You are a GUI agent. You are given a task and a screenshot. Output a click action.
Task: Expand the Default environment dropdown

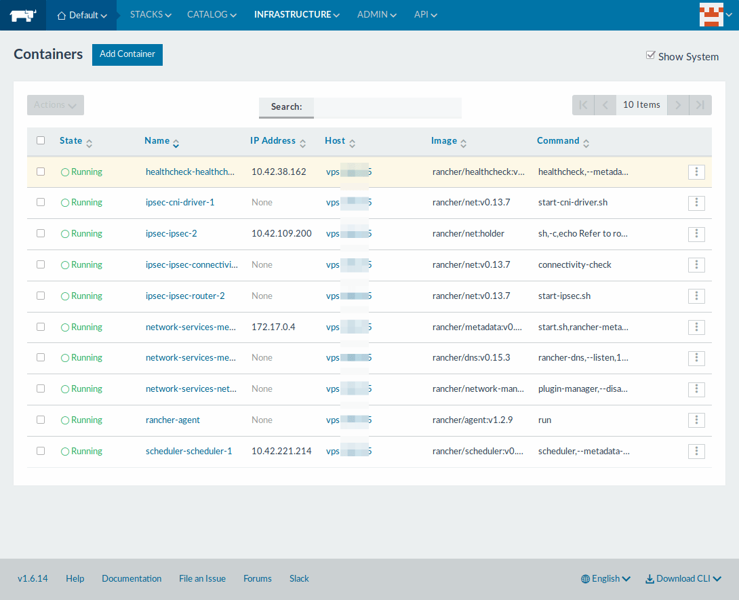coord(82,15)
